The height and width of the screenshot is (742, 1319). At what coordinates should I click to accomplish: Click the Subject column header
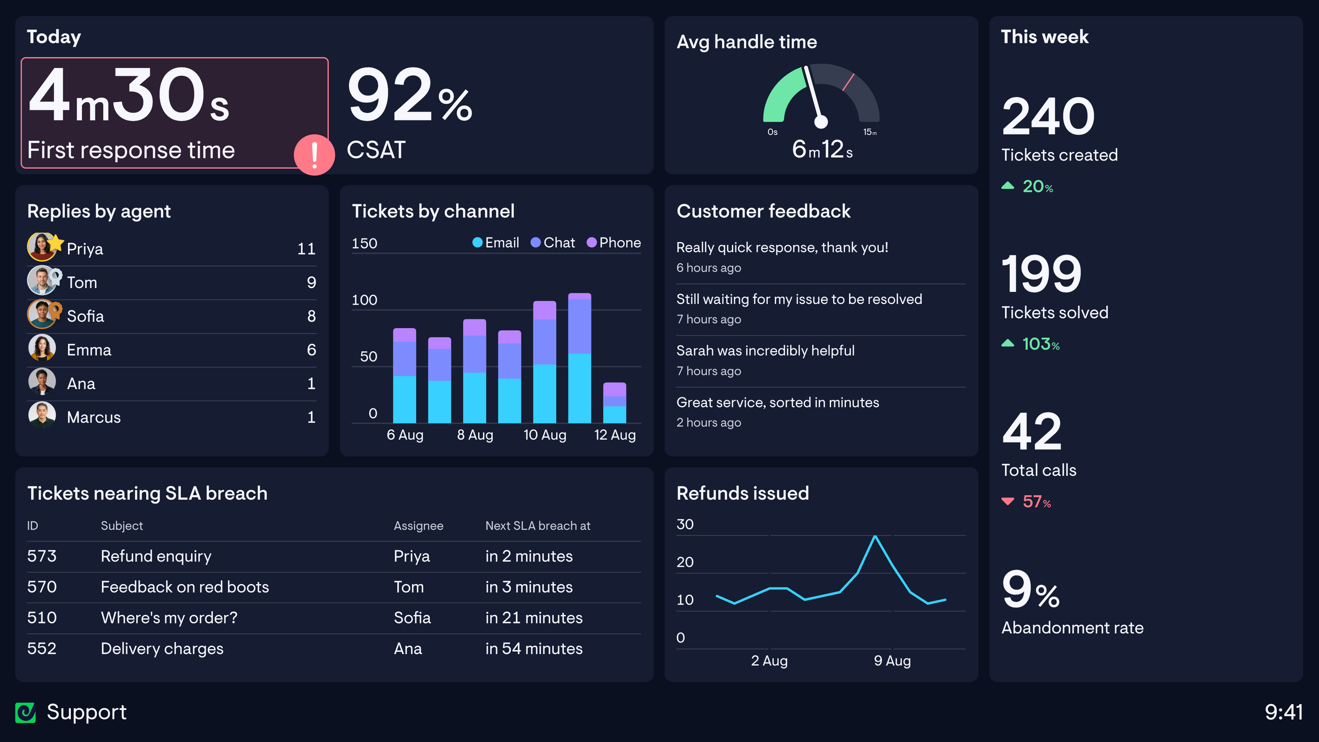click(121, 526)
